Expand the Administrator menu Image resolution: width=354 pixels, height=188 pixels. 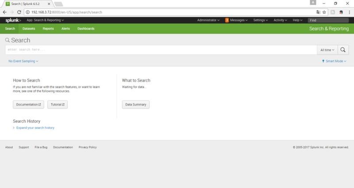[208, 20]
